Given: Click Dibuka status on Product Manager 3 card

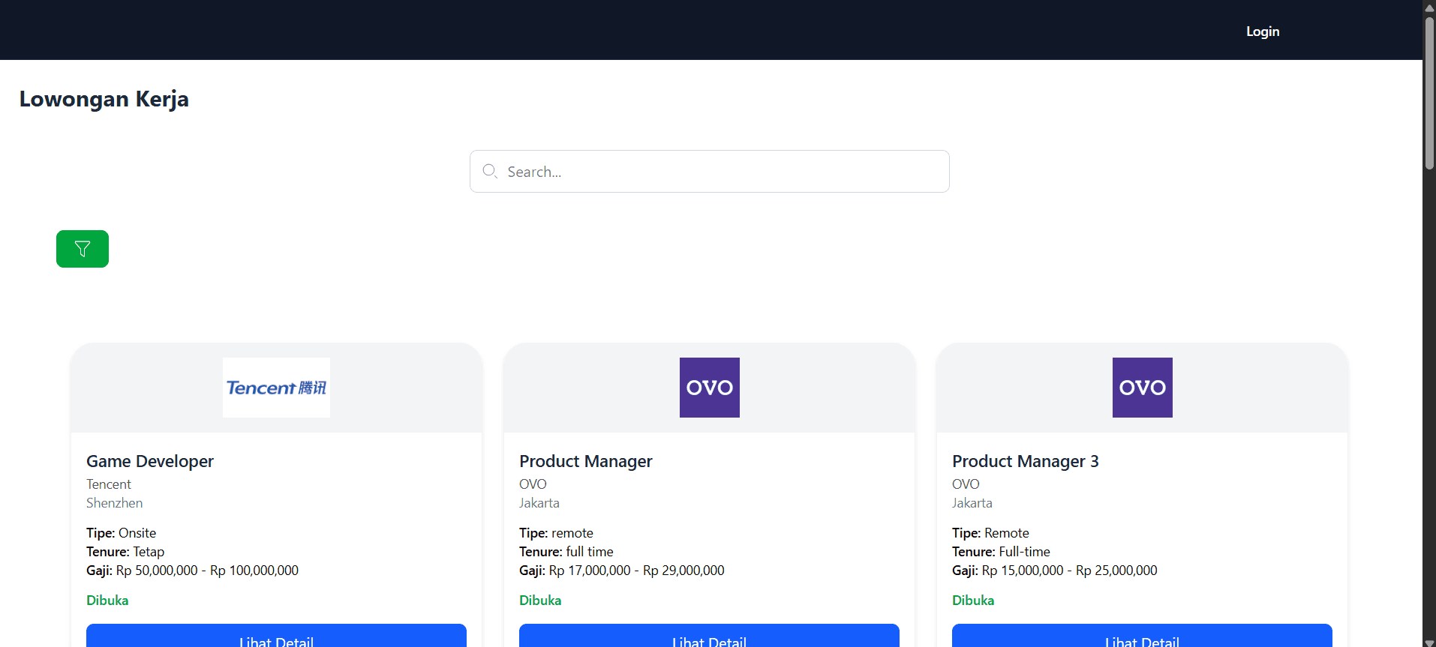Looking at the screenshot, I should coord(973,601).
